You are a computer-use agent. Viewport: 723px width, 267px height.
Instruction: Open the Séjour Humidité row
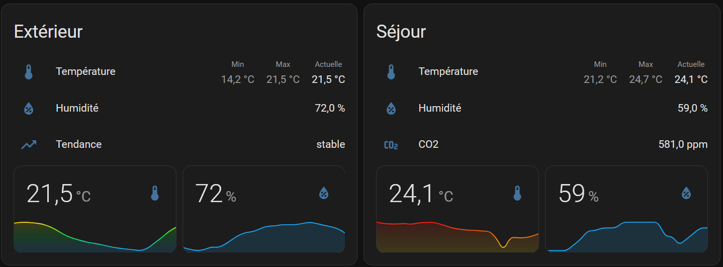point(542,108)
